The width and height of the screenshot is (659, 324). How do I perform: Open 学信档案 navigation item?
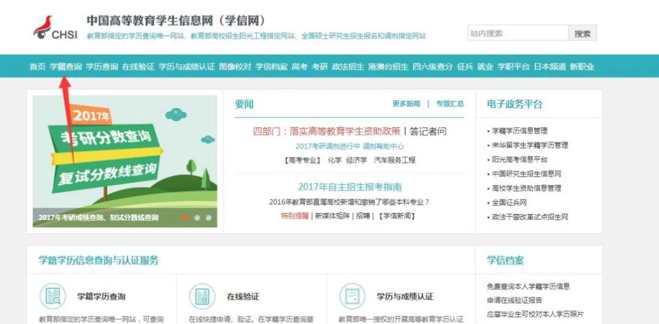point(272,67)
